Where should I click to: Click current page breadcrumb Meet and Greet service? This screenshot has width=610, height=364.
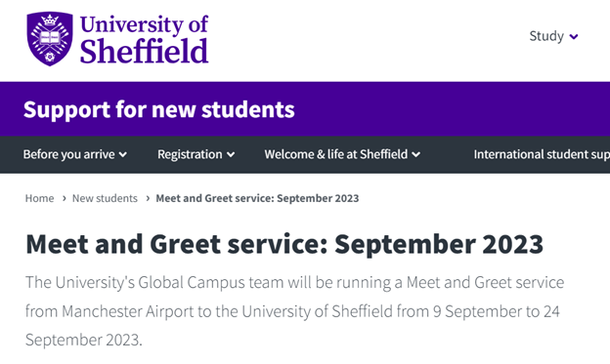click(x=257, y=198)
